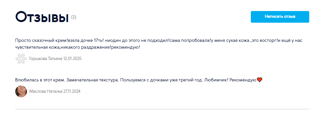This screenshot has height=119, width=330.
Task: Click the review date 27.11.2024
Action: (x=72, y=91)
